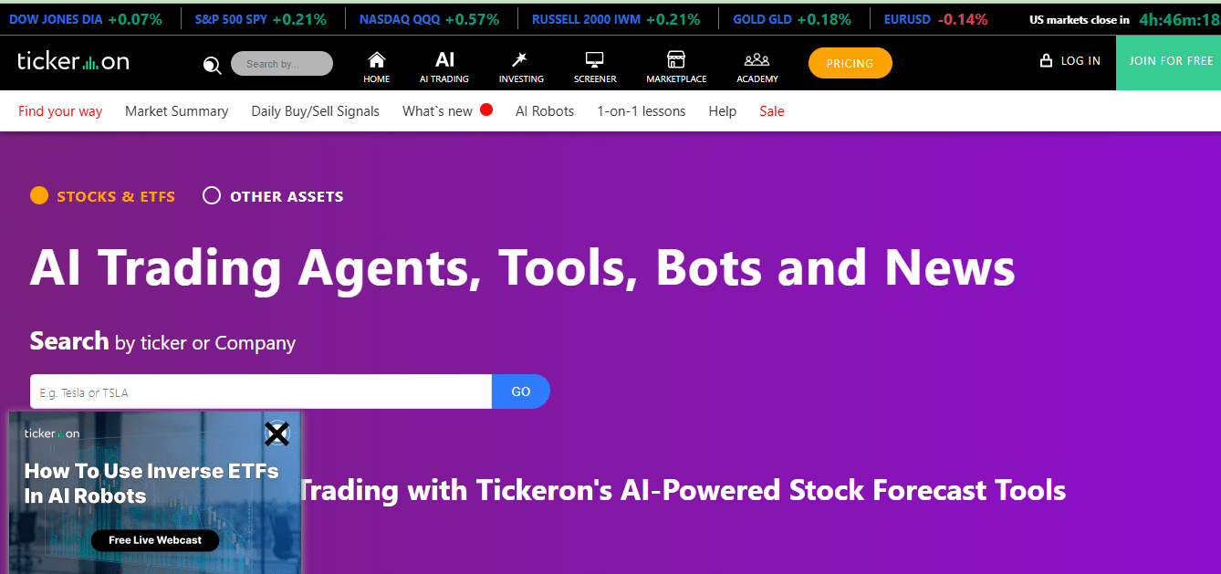The height and width of the screenshot is (574, 1221).
Task: Open the Investing magic wand icon
Action: 521,60
